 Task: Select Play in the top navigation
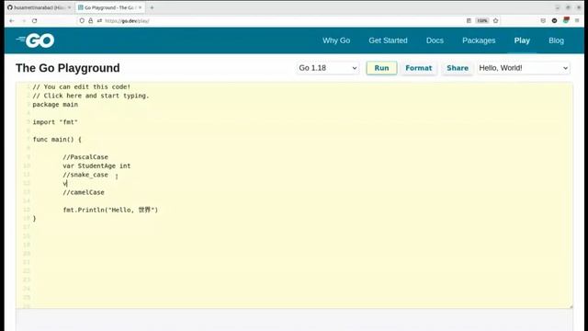(x=522, y=40)
